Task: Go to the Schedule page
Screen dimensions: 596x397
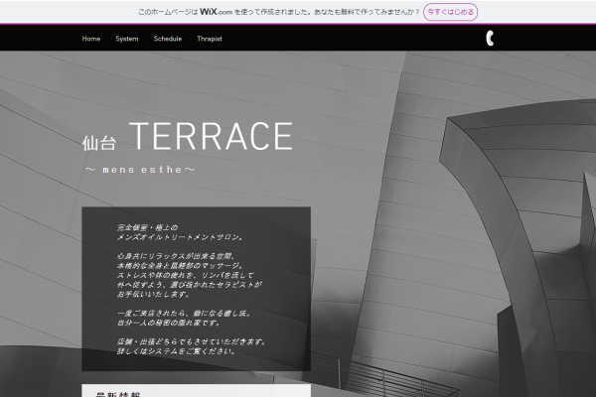Action: tap(168, 39)
